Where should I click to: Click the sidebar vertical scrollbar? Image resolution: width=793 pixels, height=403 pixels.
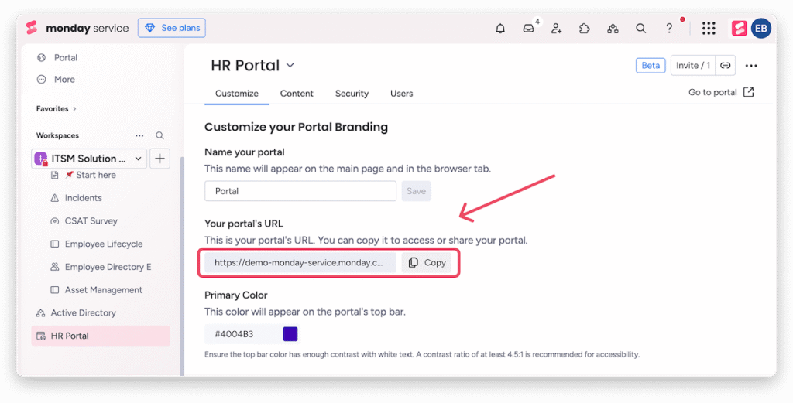coord(182,265)
